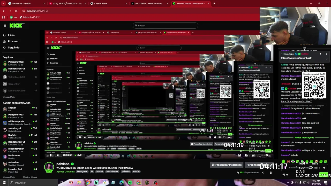This screenshot has width=331, height=186.
Task: Open Microsoft Edge from the taskbar
Action: [122, 183]
